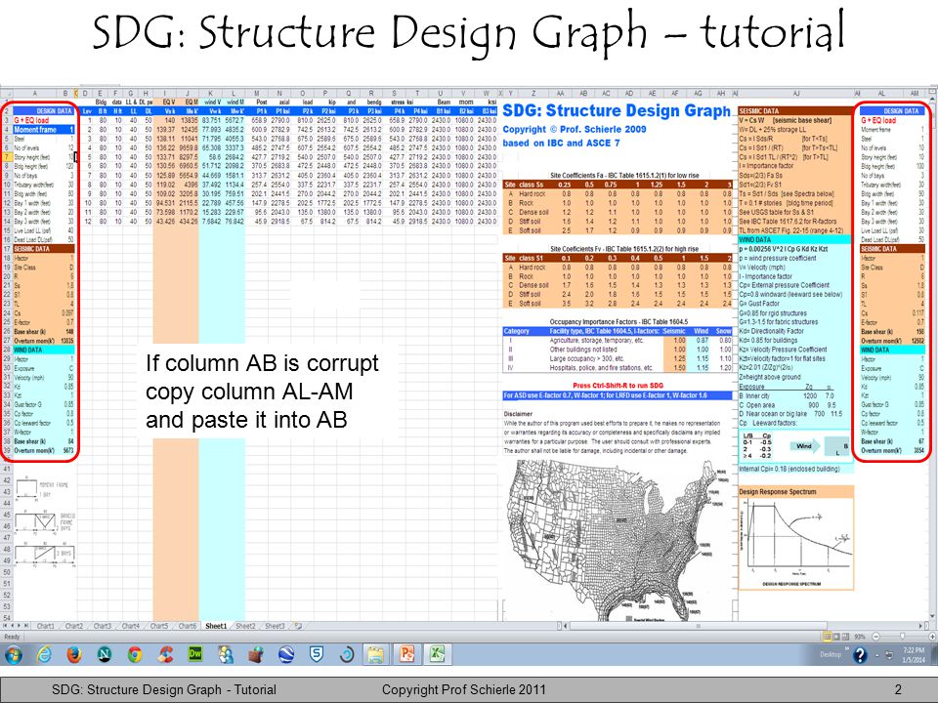Click 'SEISMIC DATA' header in column A
This screenshot has width=938, height=703.
pos(43,249)
